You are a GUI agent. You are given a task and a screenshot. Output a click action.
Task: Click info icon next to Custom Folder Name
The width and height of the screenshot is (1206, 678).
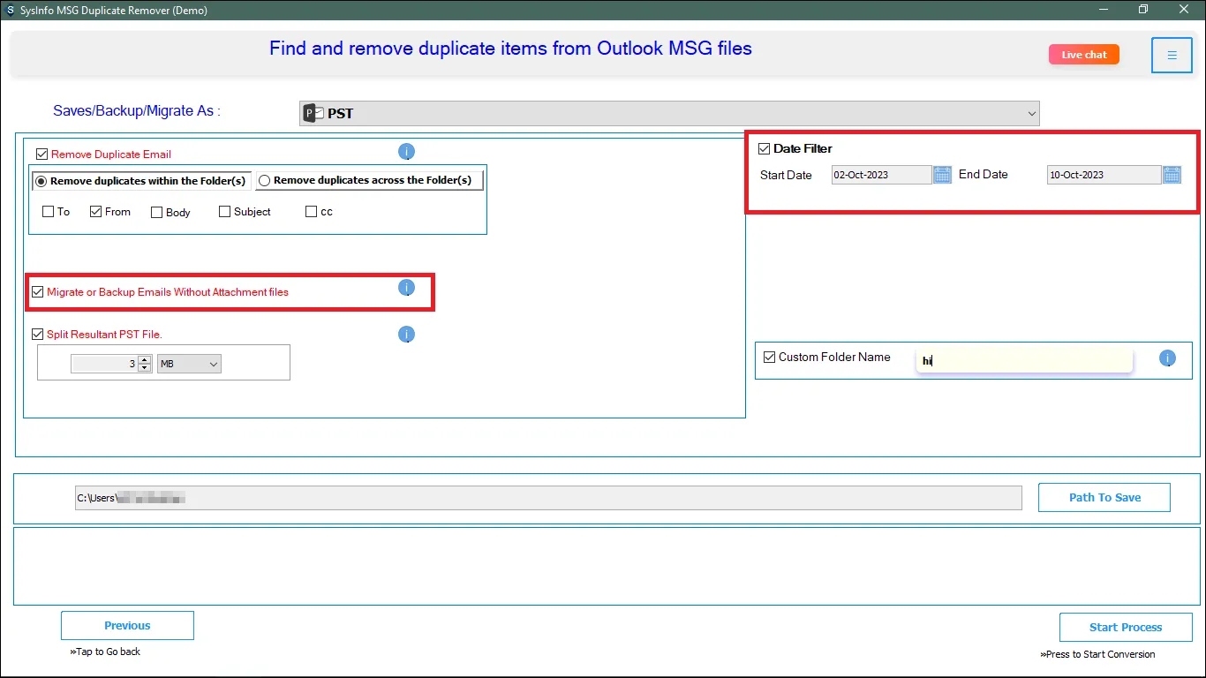coord(1167,358)
